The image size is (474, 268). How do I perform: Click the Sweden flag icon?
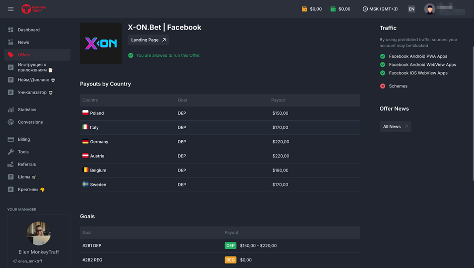click(85, 184)
